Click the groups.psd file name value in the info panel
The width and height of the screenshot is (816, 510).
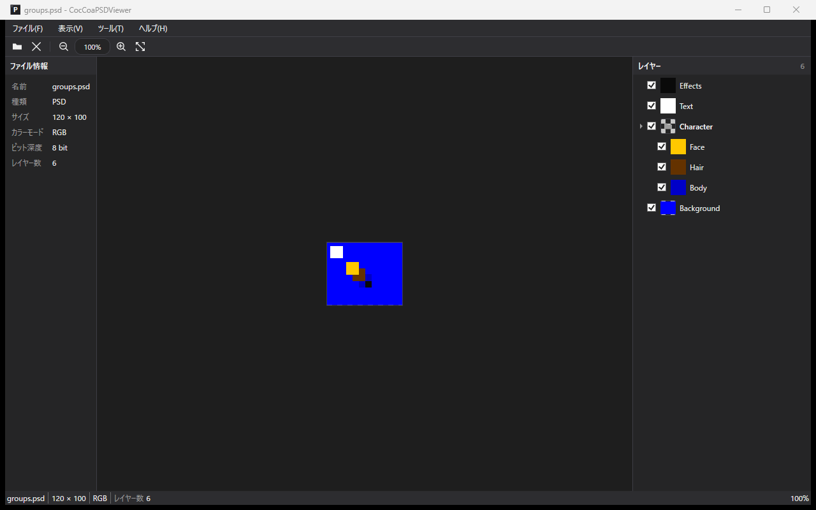(x=71, y=87)
